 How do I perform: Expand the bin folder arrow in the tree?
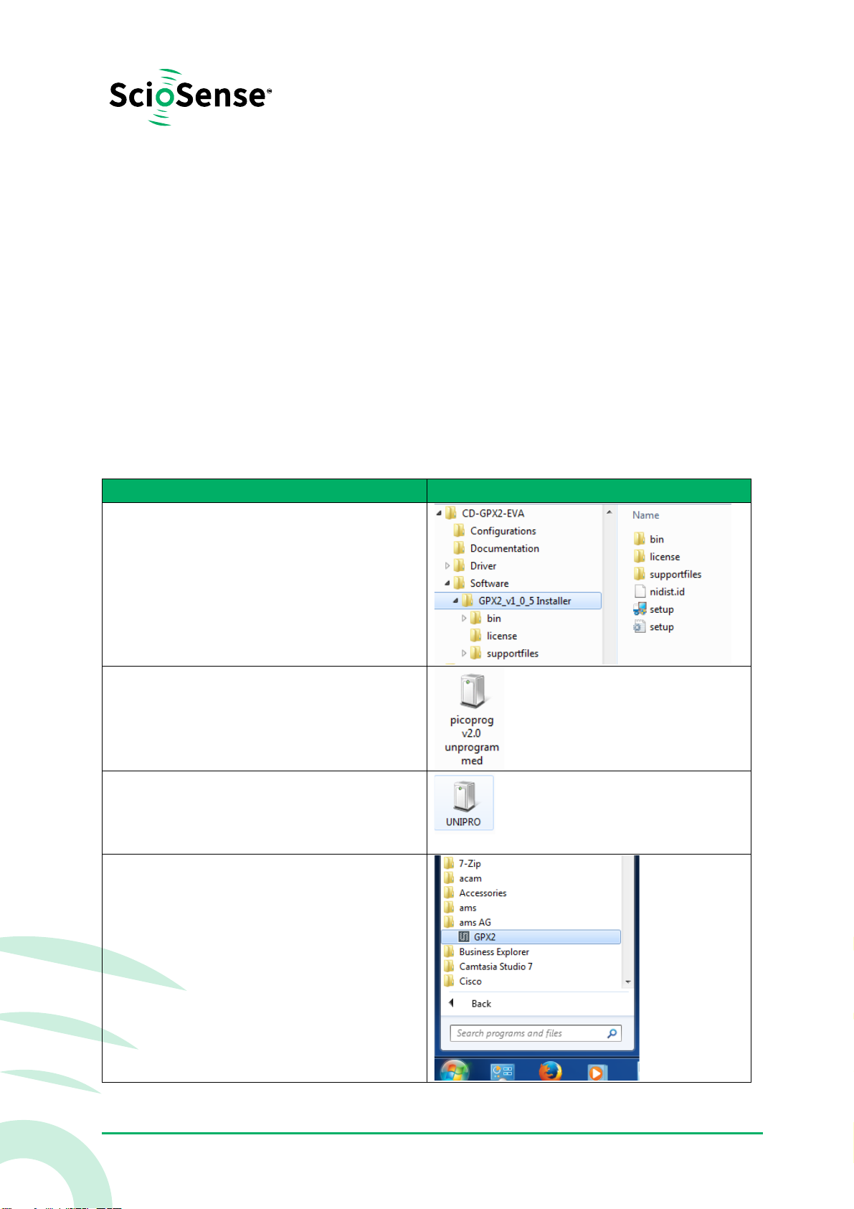[x=464, y=618]
